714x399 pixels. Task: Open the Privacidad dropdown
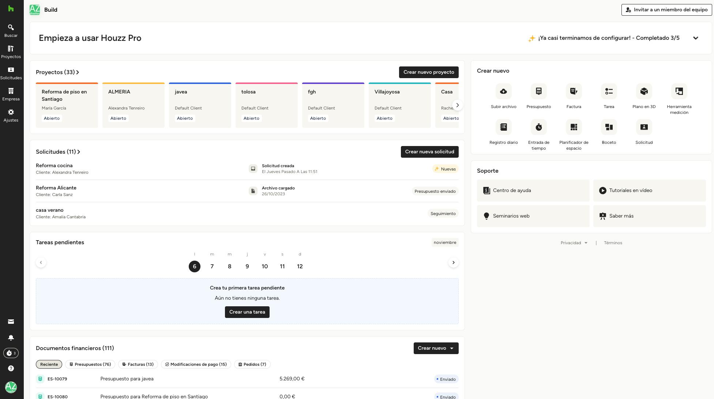pos(574,243)
